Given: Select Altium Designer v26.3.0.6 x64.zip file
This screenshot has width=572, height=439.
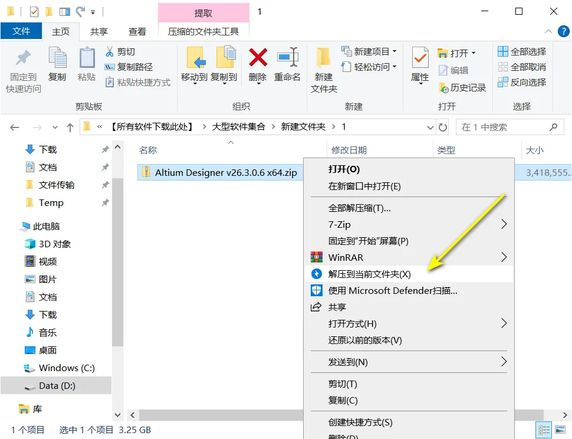Looking at the screenshot, I should coord(226,172).
